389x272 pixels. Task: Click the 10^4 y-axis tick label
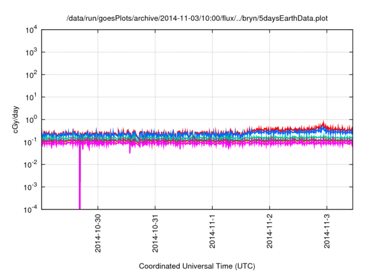coord(32,30)
